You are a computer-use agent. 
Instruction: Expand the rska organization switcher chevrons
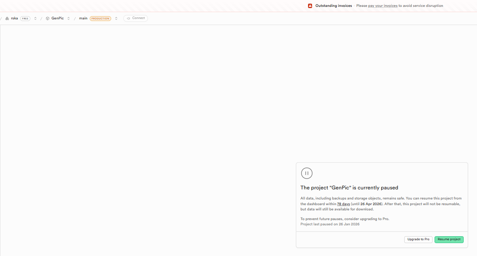(x=35, y=19)
